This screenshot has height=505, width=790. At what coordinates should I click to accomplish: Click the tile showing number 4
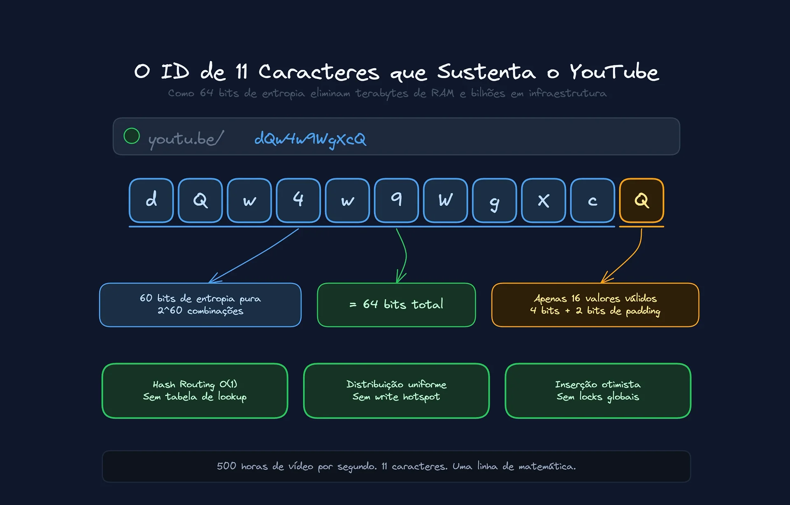[298, 201]
